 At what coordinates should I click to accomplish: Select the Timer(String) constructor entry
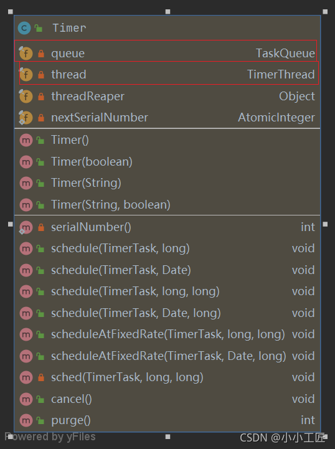(x=86, y=183)
